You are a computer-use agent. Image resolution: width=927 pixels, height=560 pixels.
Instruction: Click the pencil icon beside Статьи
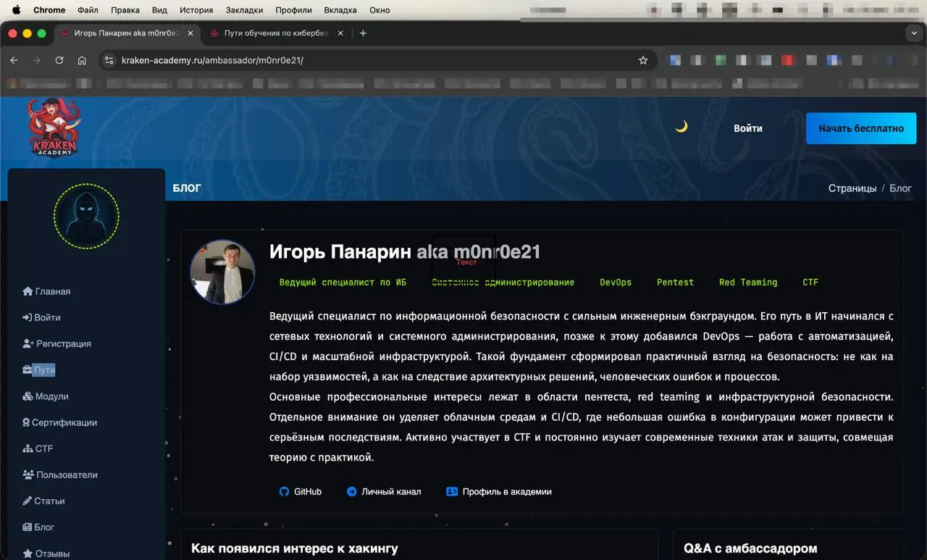coord(28,501)
